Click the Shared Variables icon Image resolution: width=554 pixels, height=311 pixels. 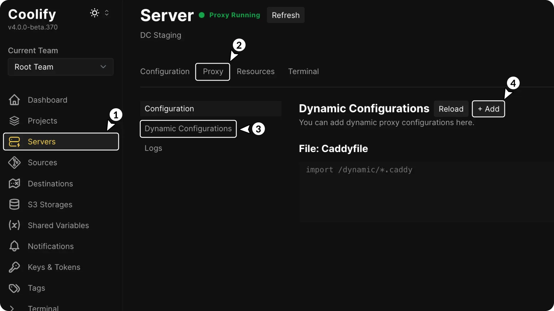click(14, 225)
